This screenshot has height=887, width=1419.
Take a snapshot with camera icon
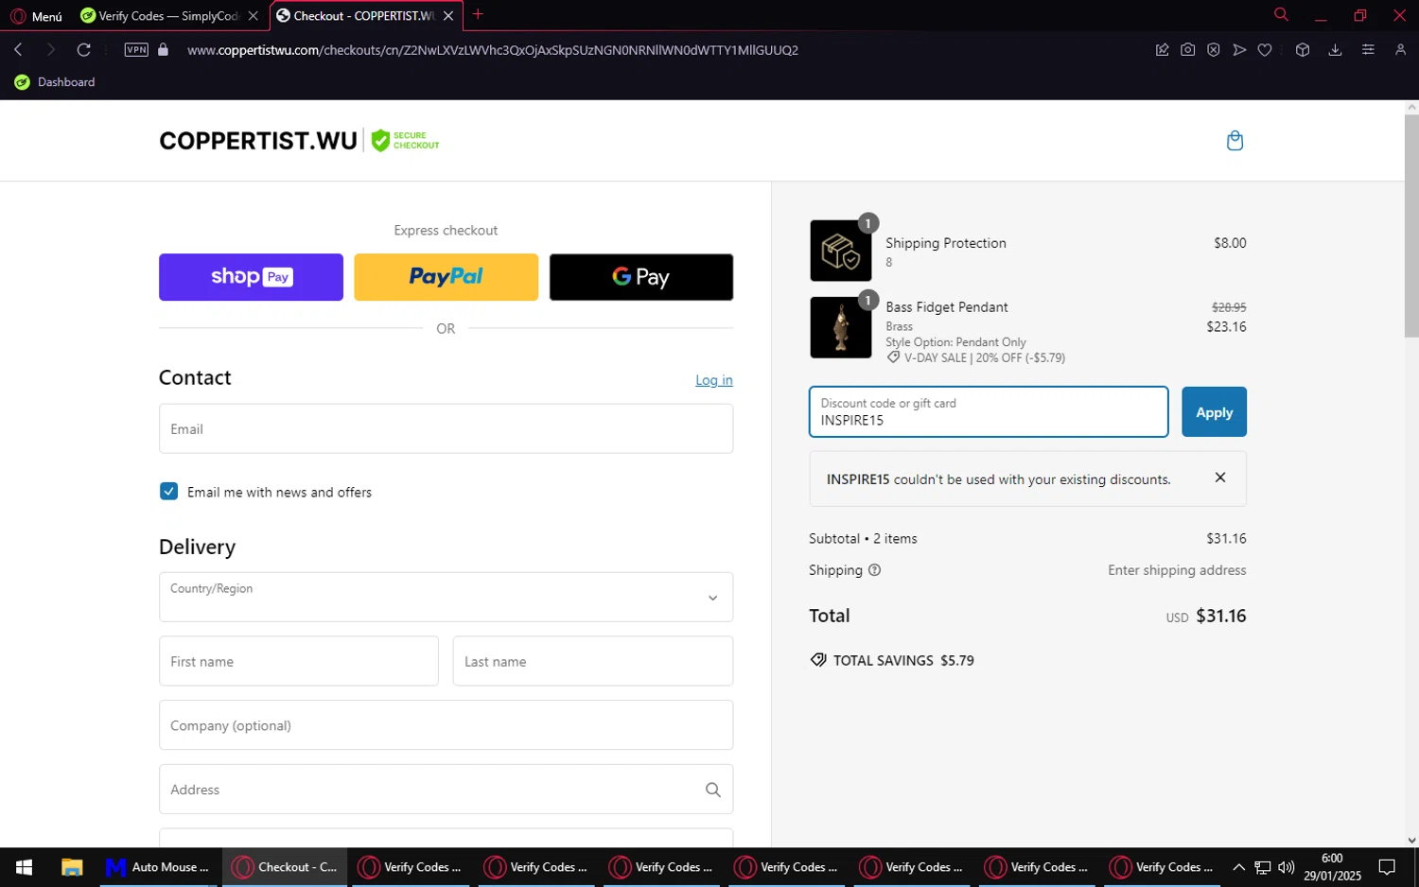(x=1188, y=50)
